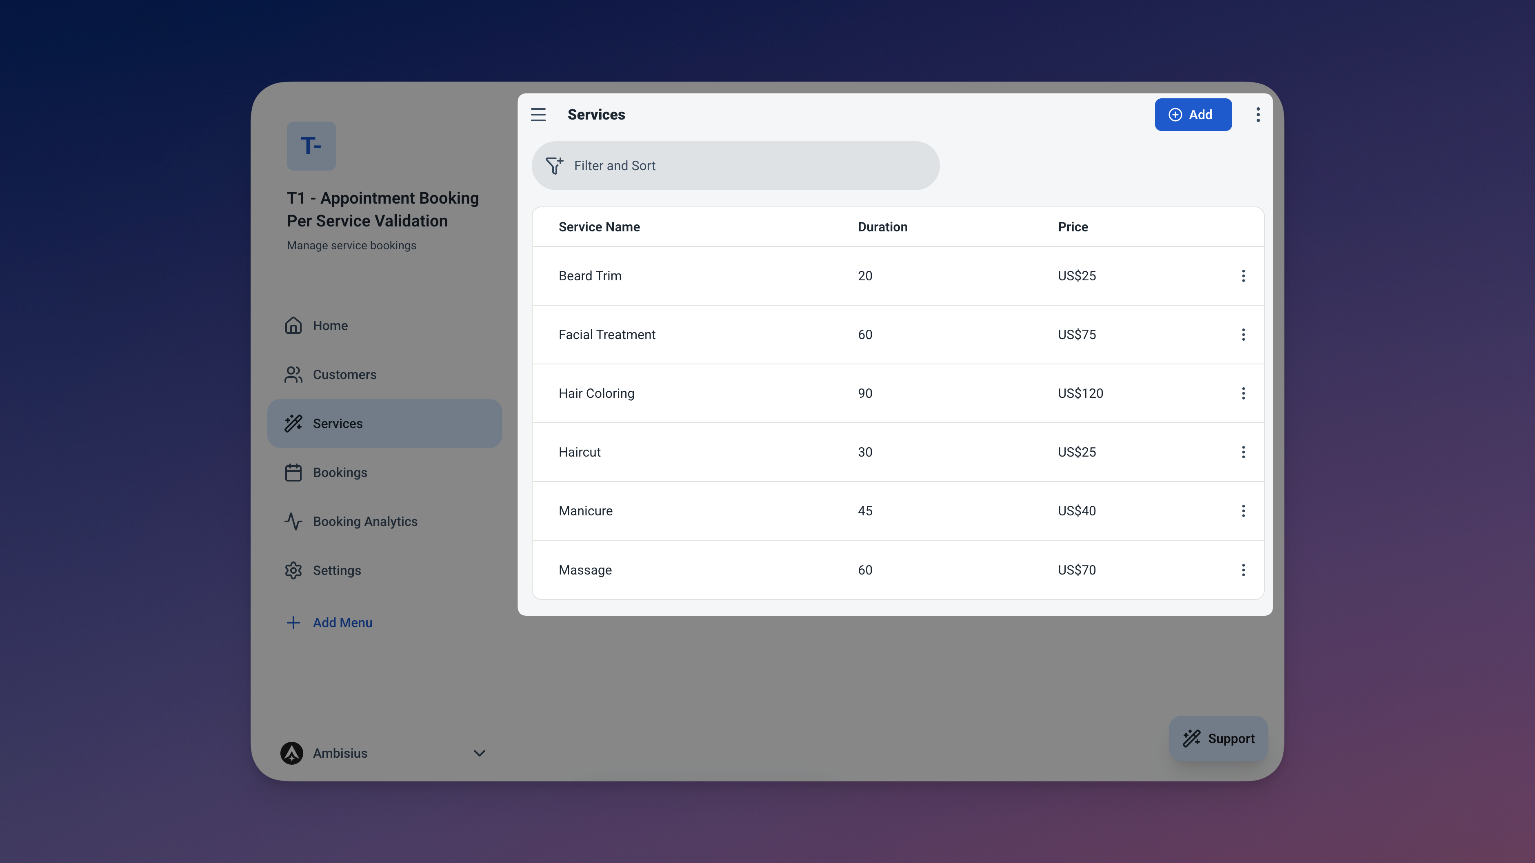Click the filter funnel icon
The width and height of the screenshot is (1535, 863).
(554, 166)
